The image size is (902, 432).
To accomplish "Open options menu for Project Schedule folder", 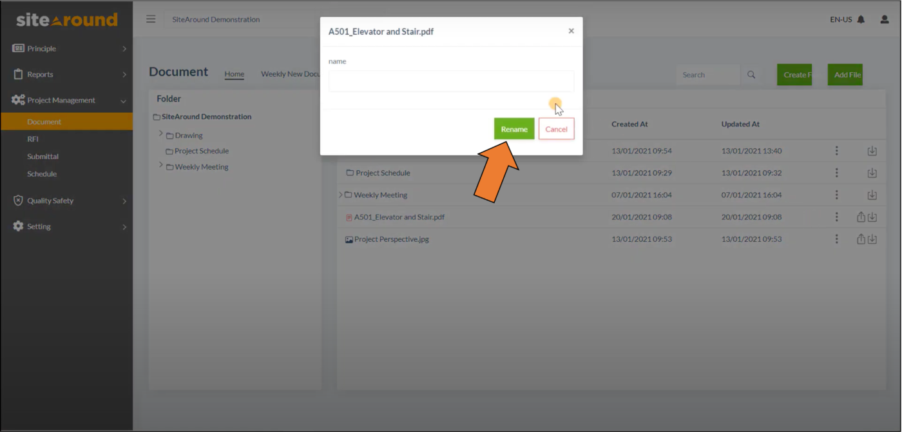I will 836,173.
